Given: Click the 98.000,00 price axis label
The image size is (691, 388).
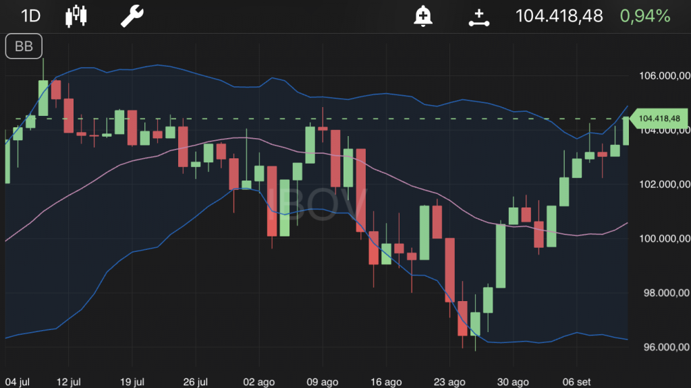Looking at the screenshot, I should 667,292.
